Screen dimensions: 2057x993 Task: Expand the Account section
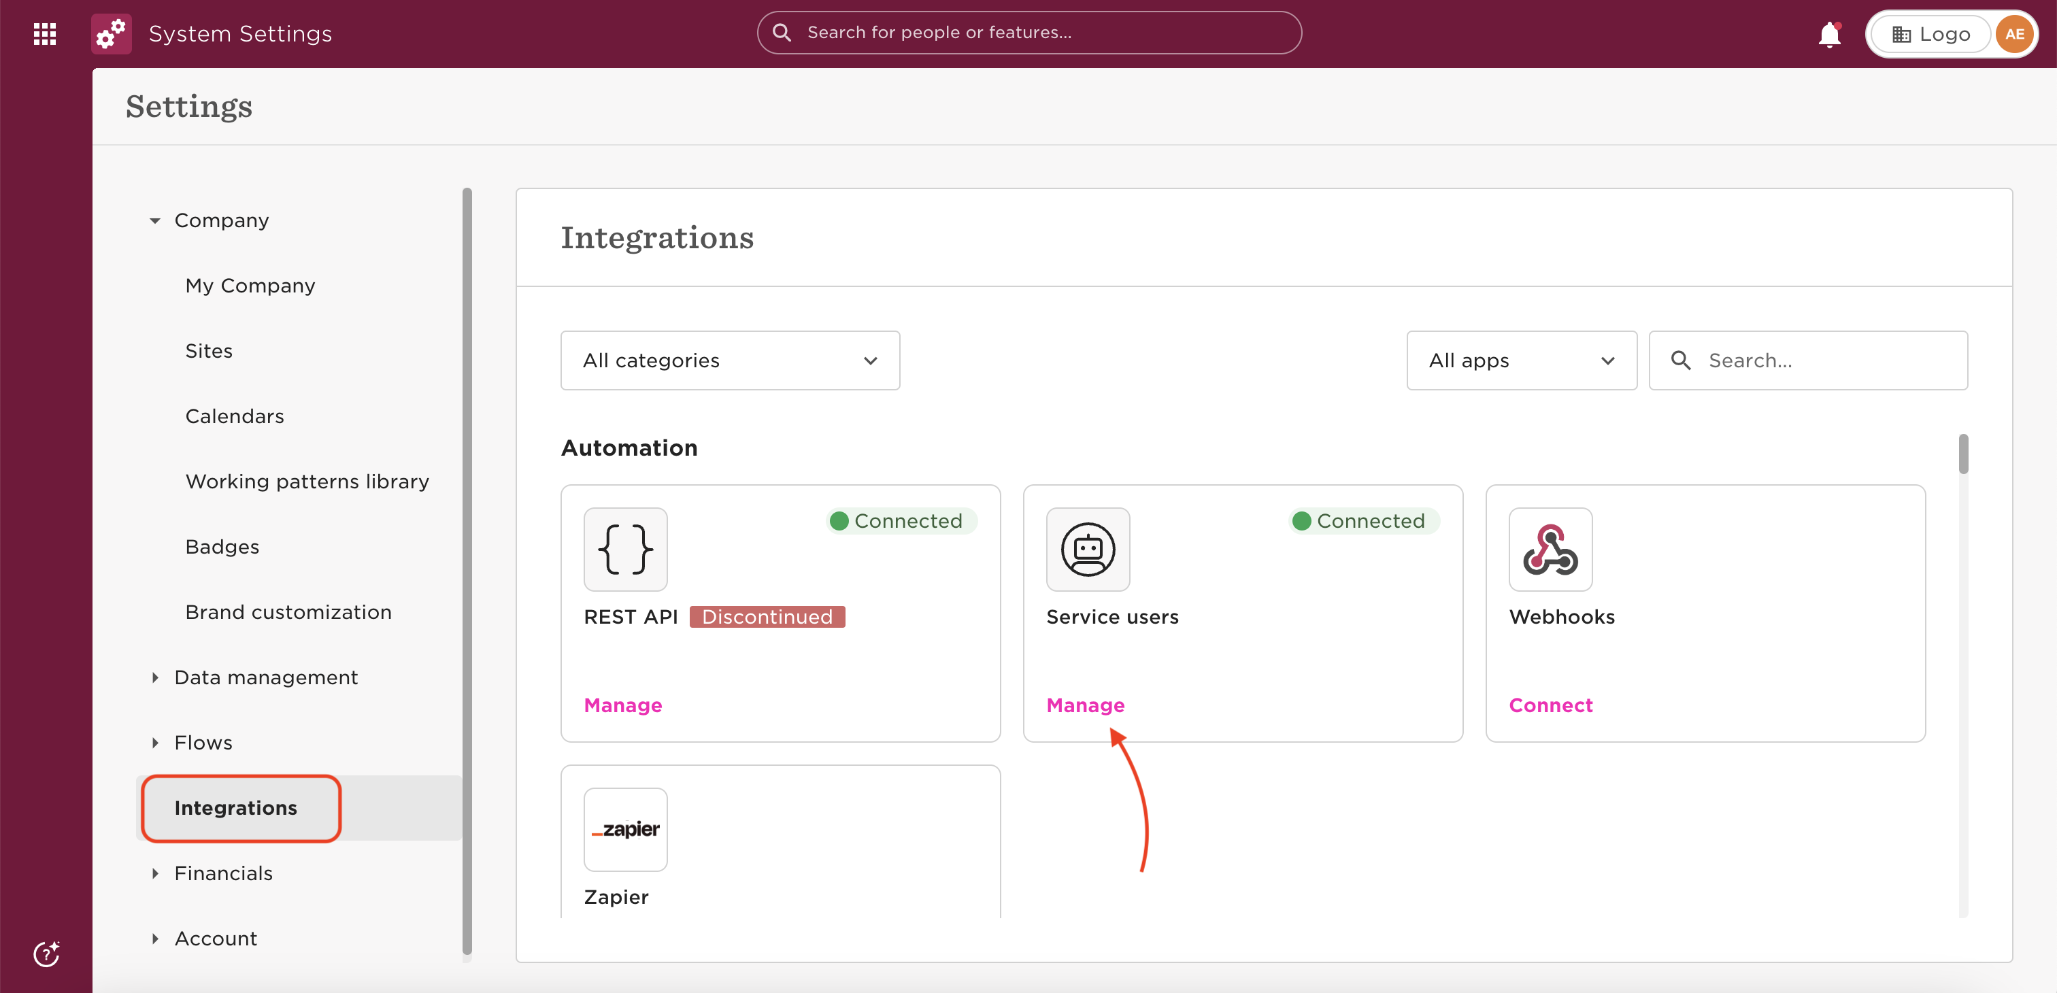[x=155, y=939]
